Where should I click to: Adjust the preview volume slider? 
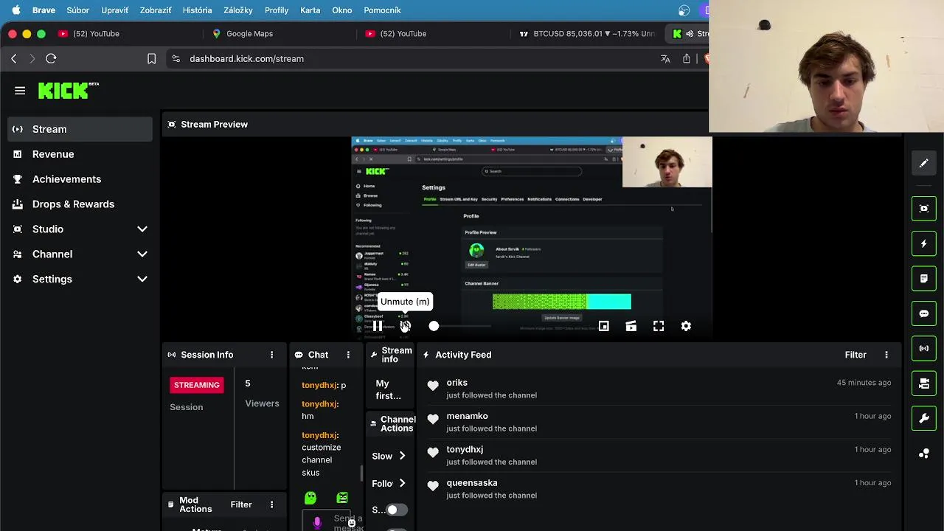[461, 326]
